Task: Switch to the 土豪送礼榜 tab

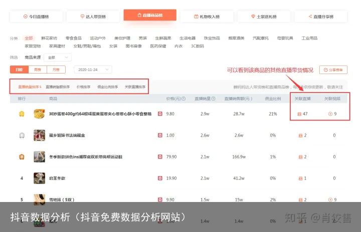Action: point(264,16)
